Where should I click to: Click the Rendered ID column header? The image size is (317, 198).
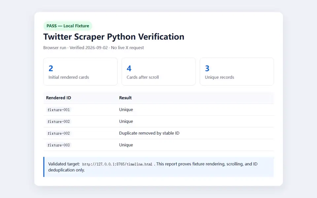pyautogui.click(x=58, y=98)
